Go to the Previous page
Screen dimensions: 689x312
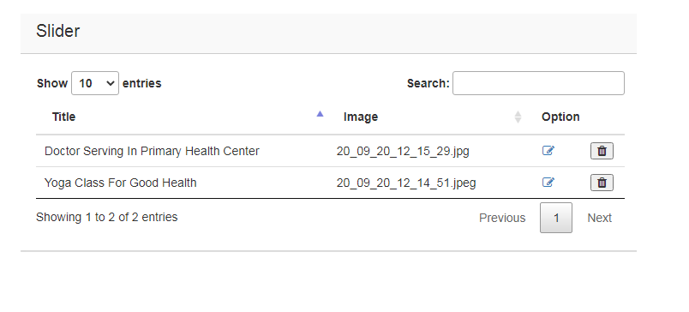[x=502, y=218]
